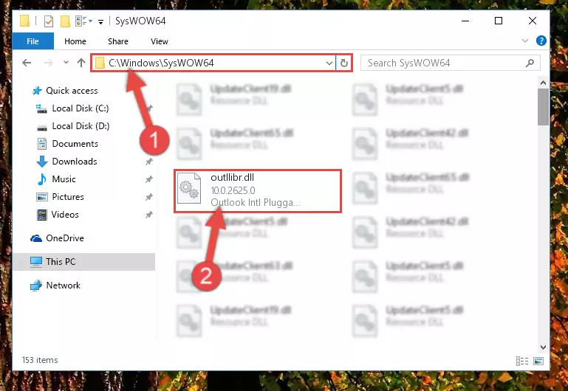
Task: Maximize the SysWOW64 window
Action: (499, 21)
